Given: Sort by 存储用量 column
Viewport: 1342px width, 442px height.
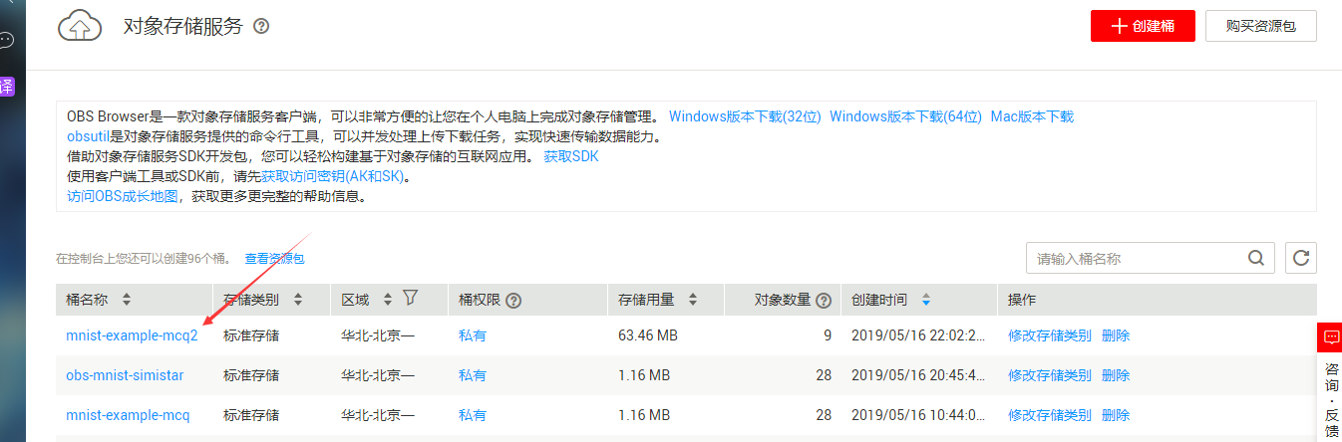Looking at the screenshot, I should [692, 300].
